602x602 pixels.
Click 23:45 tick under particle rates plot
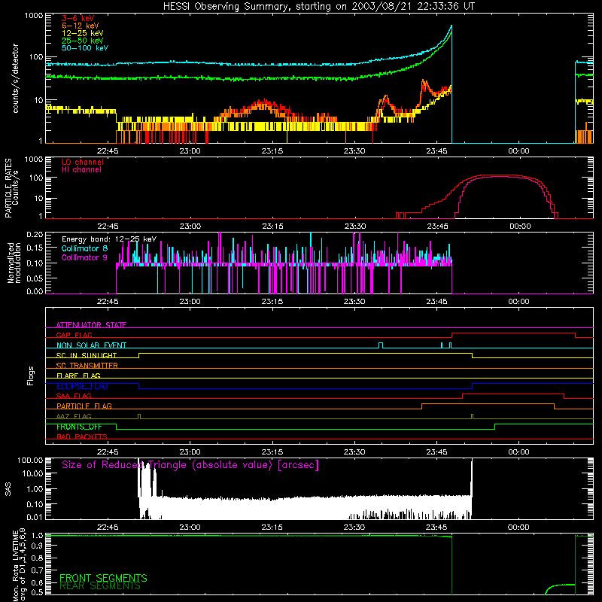437,227
